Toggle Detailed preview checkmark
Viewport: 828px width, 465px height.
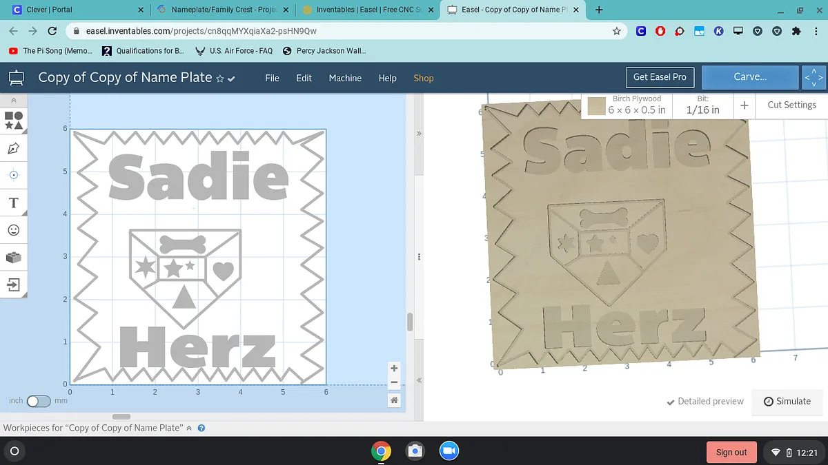pos(705,401)
